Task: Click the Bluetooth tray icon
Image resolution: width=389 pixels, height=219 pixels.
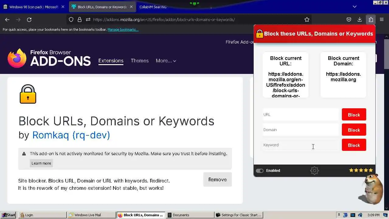Action: click(x=346, y=215)
